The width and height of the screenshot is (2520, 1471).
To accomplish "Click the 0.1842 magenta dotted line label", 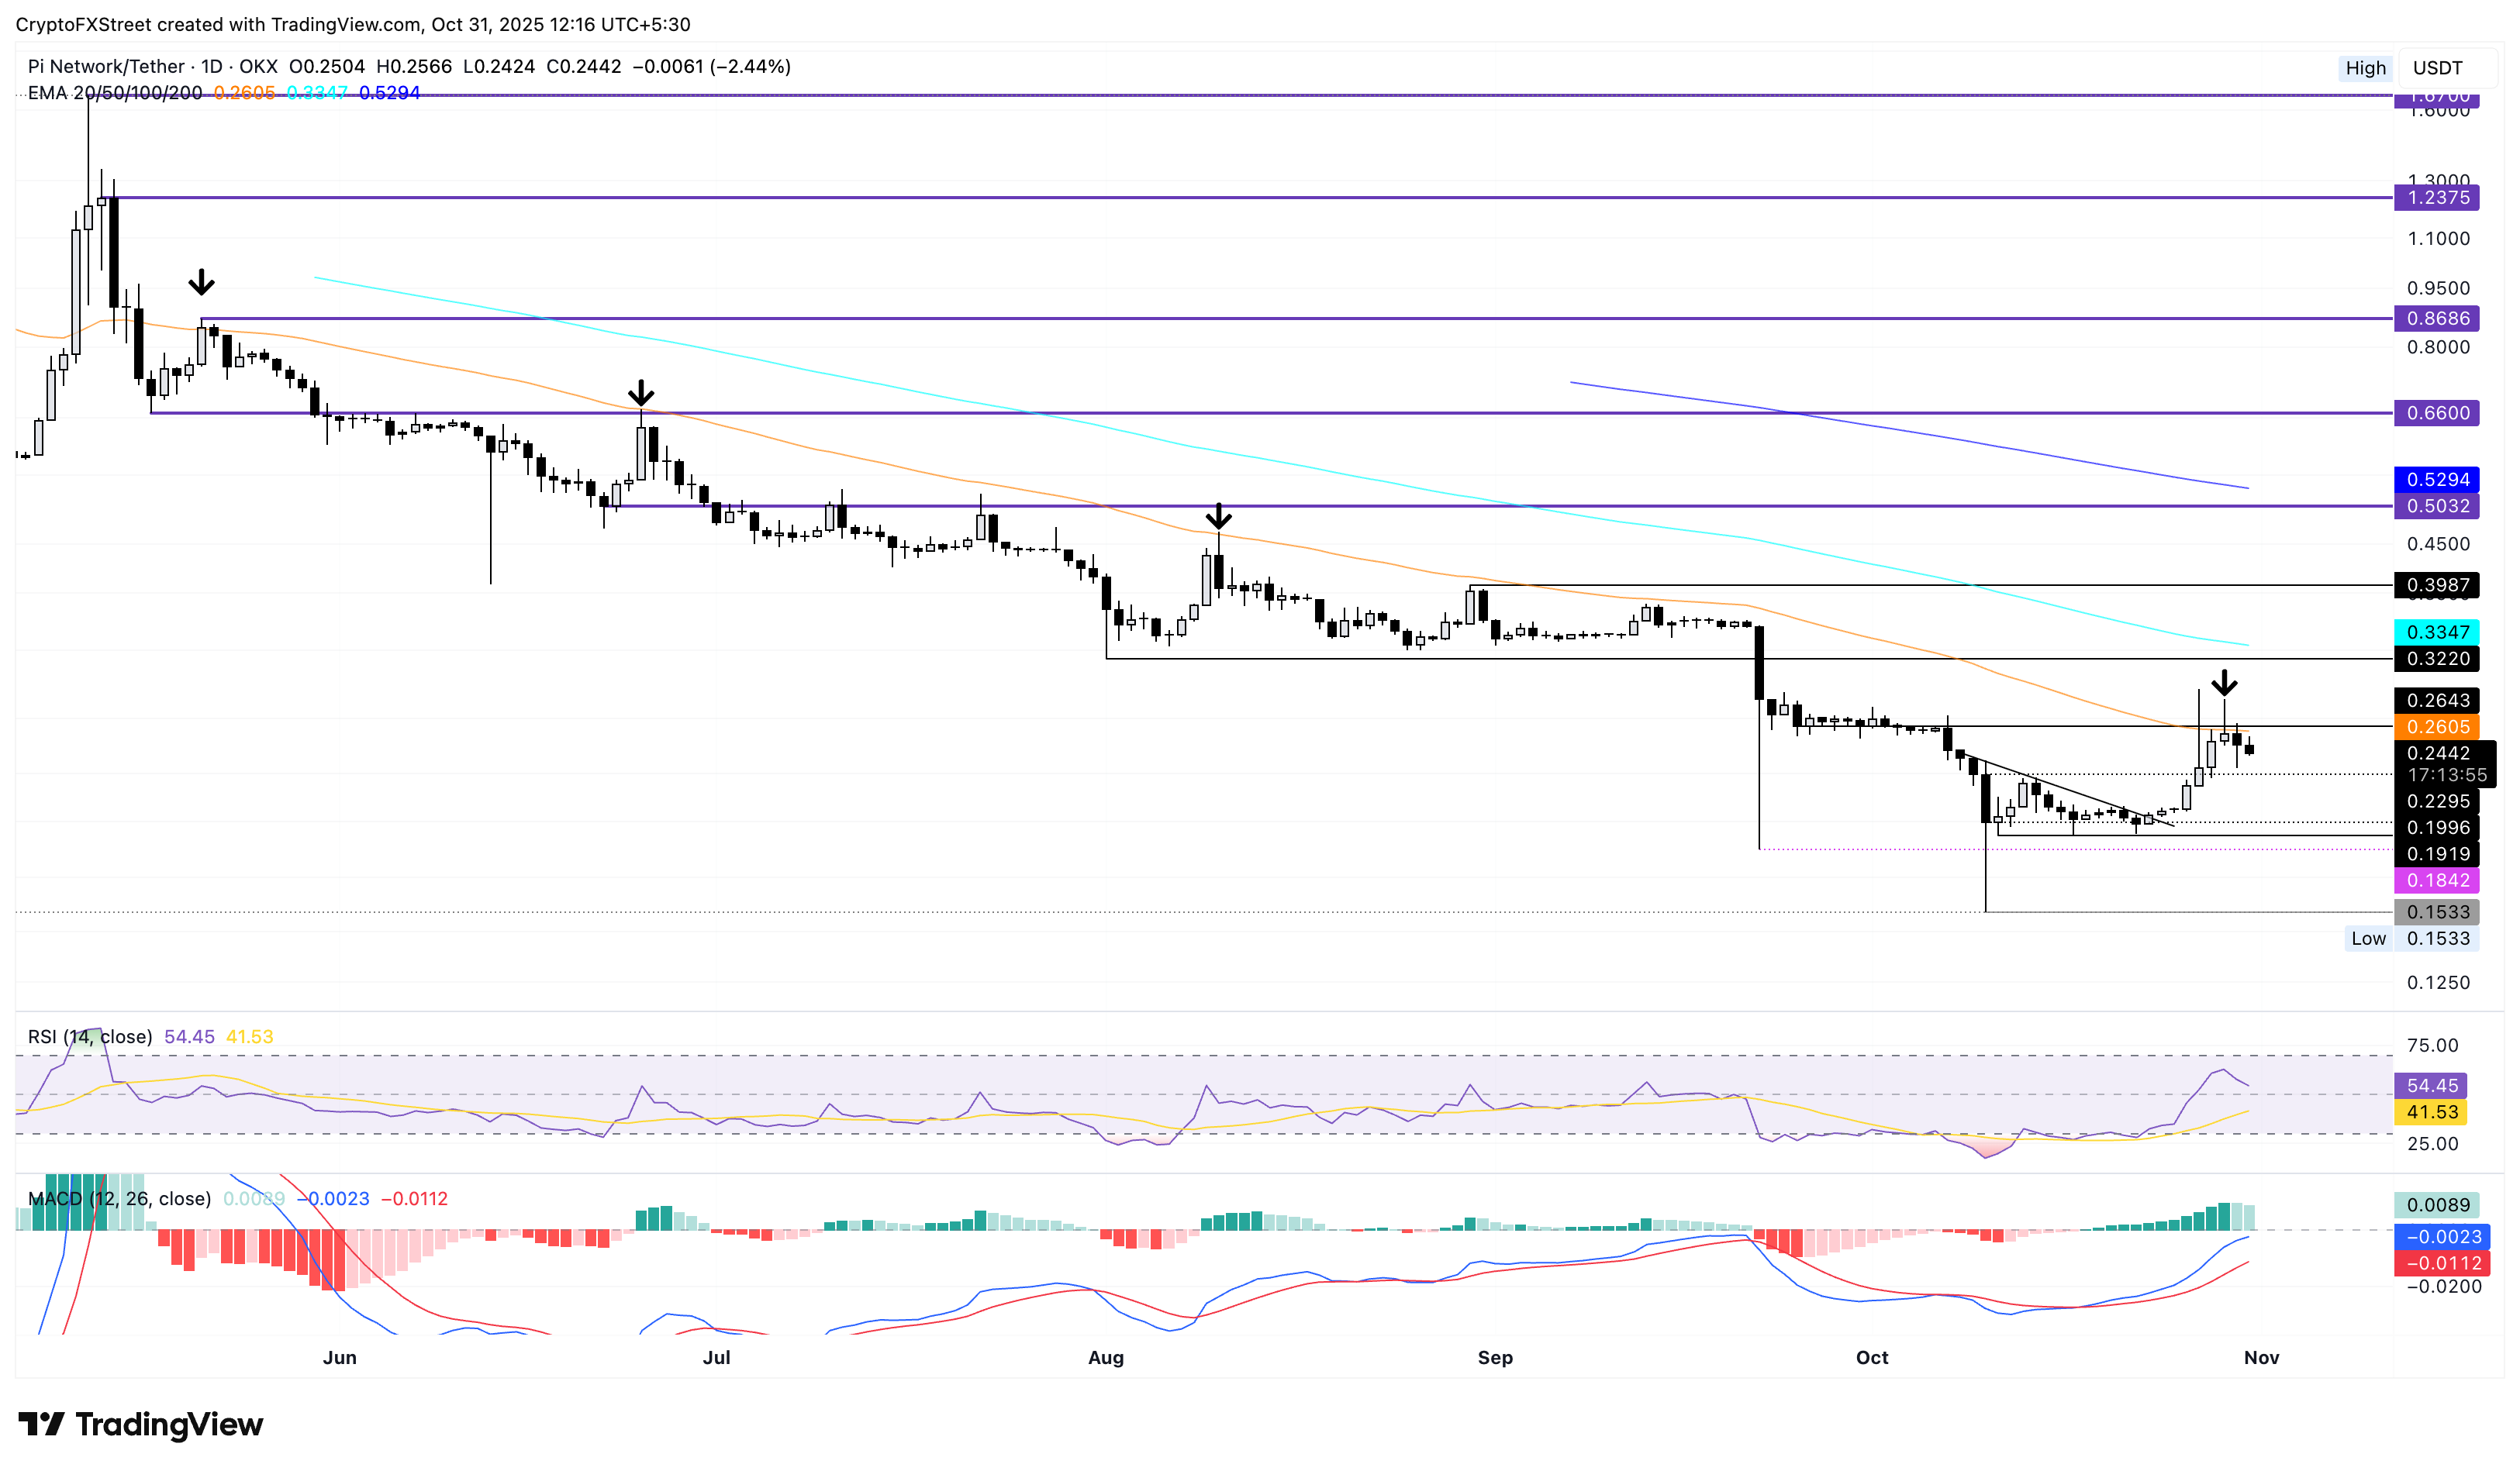I will 2436,880.
